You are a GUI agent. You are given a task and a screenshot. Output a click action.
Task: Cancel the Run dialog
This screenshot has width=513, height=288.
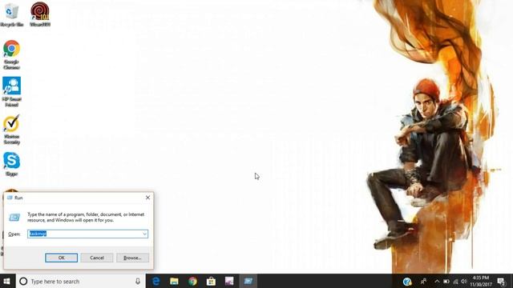(97, 258)
